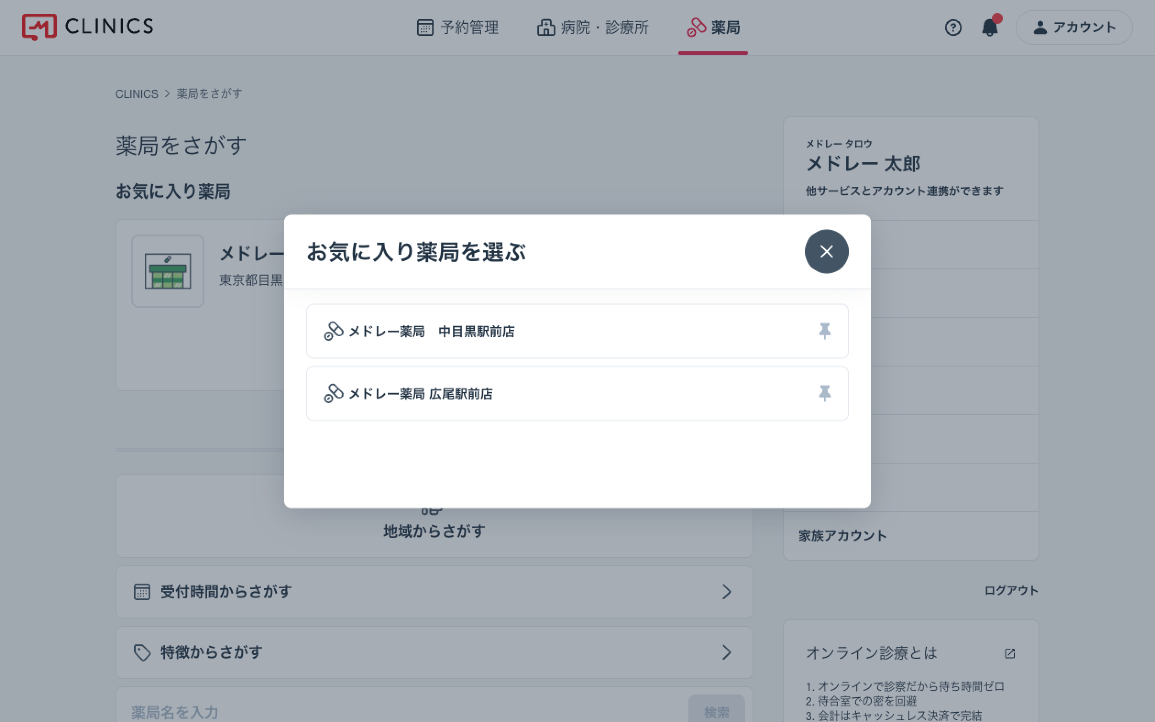Click pill icon beside 中目黒駅前店
1155x722 pixels.
333,331
